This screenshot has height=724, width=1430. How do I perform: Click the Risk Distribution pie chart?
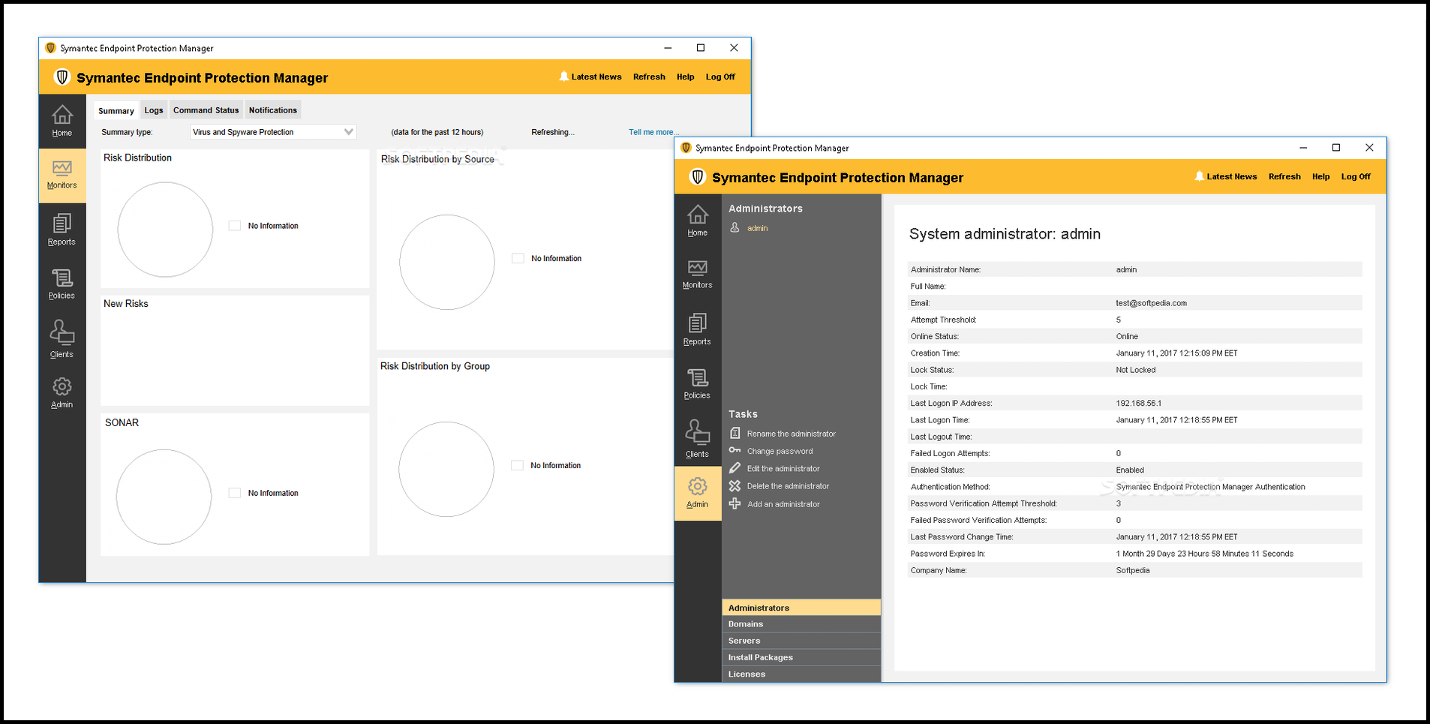click(165, 230)
